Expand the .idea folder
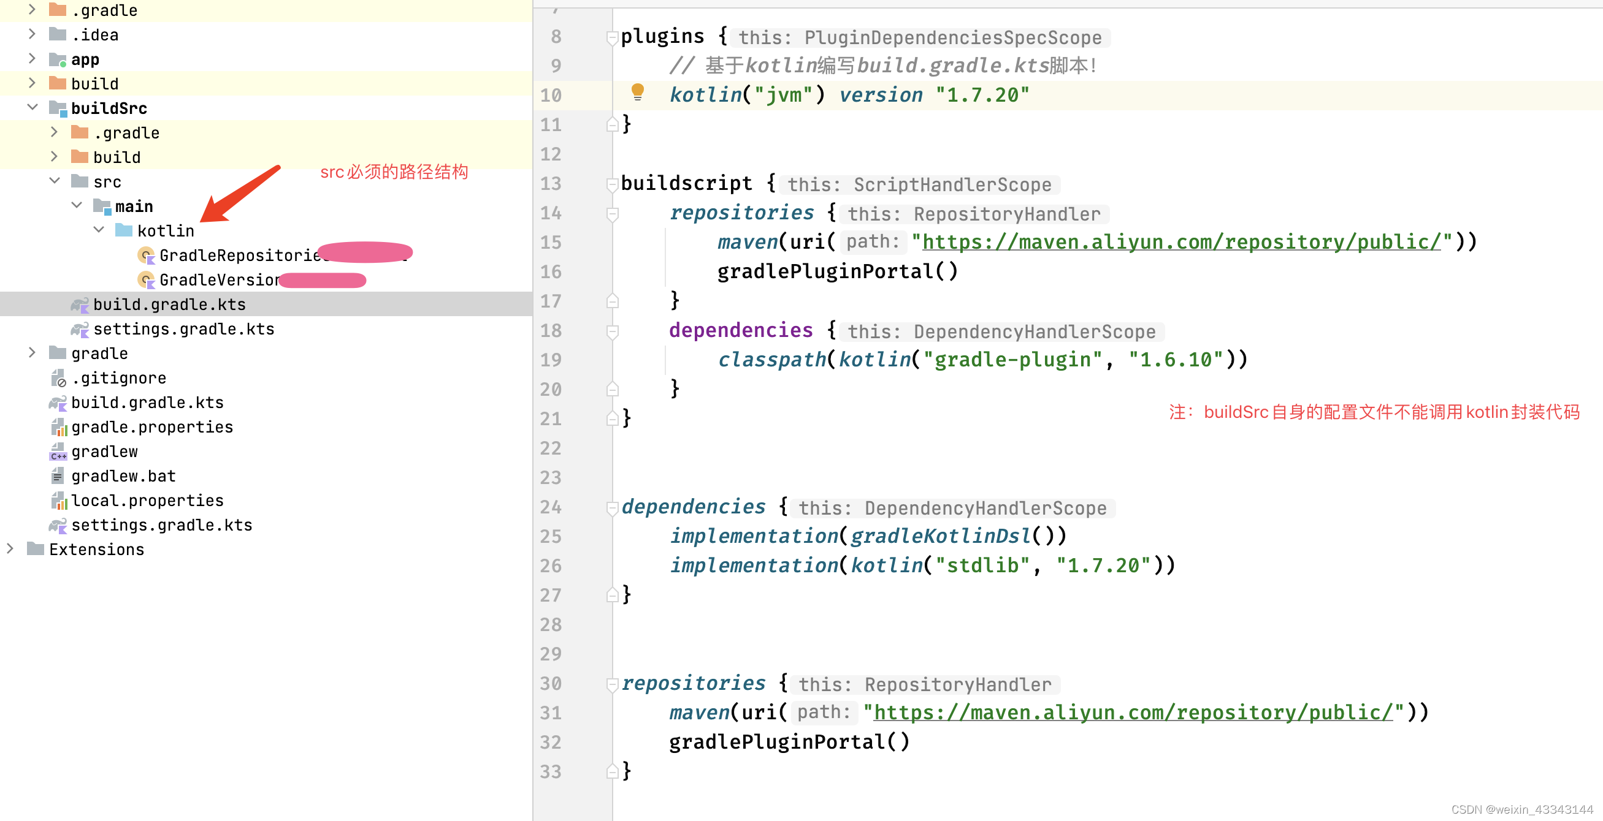This screenshot has height=821, width=1603. click(32, 34)
